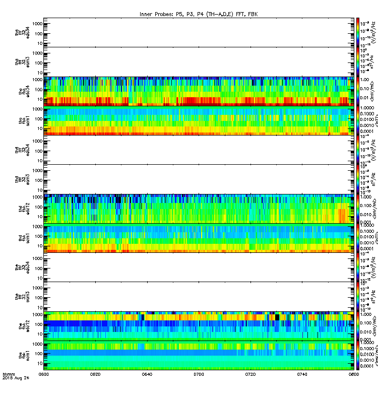Viewport: 378px width, 403px height.
Task: Click the "thd fff 32 edc34" panel label
Action: [22, 150]
